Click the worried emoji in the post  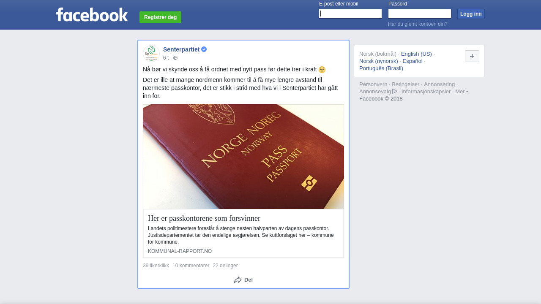pyautogui.click(x=322, y=70)
